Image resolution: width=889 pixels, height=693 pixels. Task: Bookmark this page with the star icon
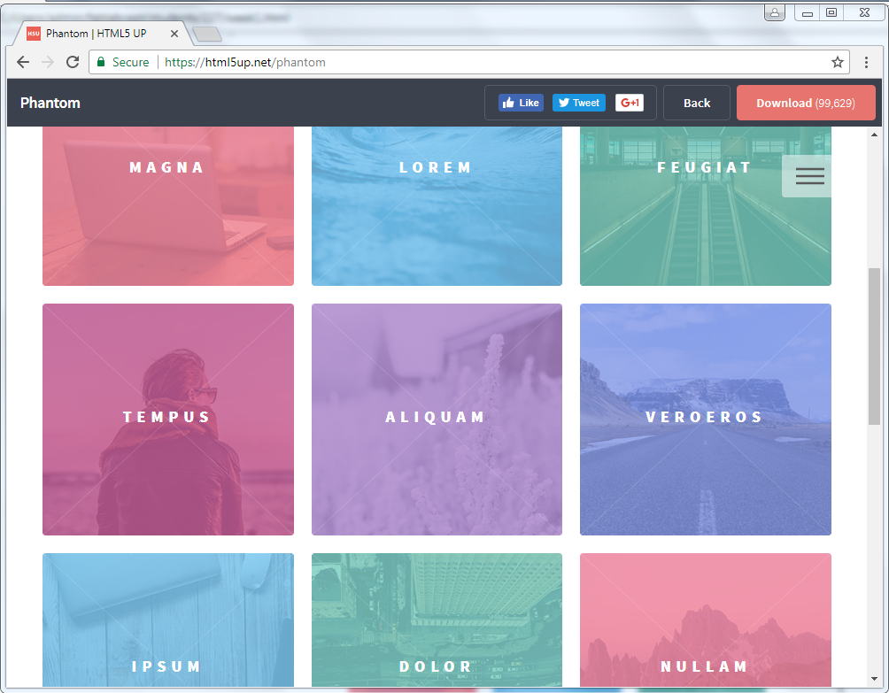tap(838, 62)
